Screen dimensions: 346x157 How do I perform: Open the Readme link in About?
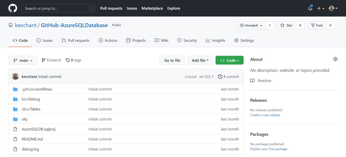tap(261, 81)
